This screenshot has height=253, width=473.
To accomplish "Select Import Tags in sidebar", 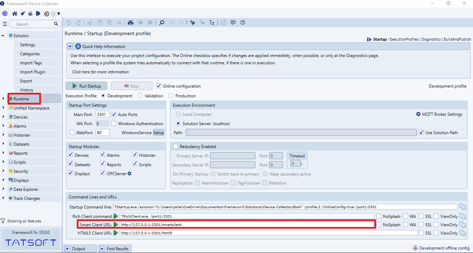I will 31,63.
